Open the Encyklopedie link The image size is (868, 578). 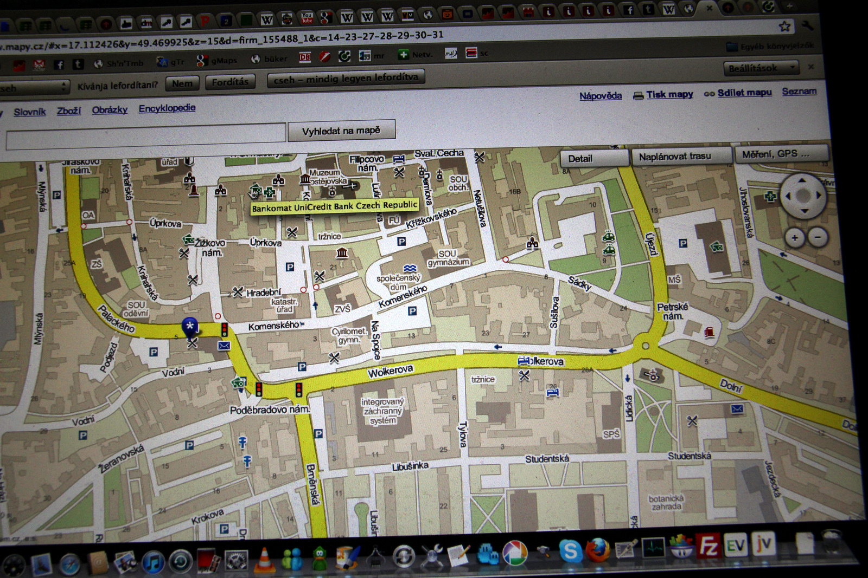pyautogui.click(x=167, y=108)
